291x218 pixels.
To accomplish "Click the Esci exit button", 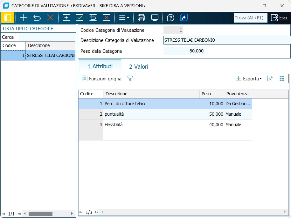I will (279, 18).
